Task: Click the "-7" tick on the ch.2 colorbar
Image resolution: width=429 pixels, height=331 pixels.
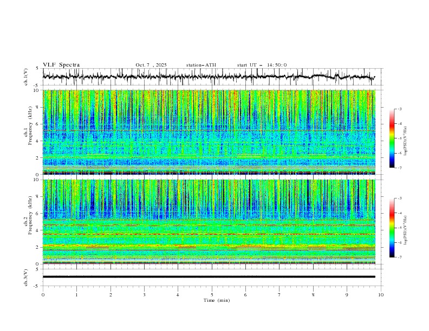Action: tap(399, 257)
